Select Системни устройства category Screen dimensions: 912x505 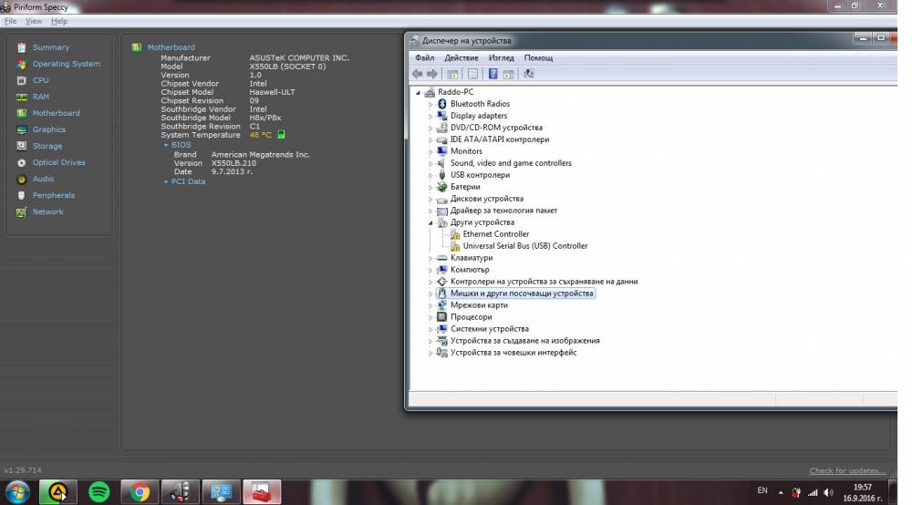click(x=489, y=329)
